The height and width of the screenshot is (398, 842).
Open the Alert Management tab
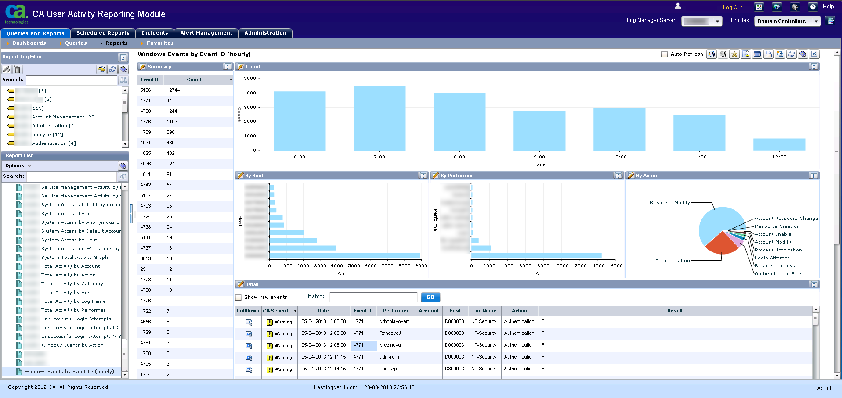(206, 33)
